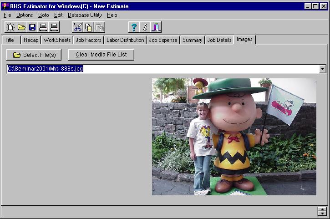The image size is (330, 219).
Task: Open the File menu
Action: tap(7, 15)
